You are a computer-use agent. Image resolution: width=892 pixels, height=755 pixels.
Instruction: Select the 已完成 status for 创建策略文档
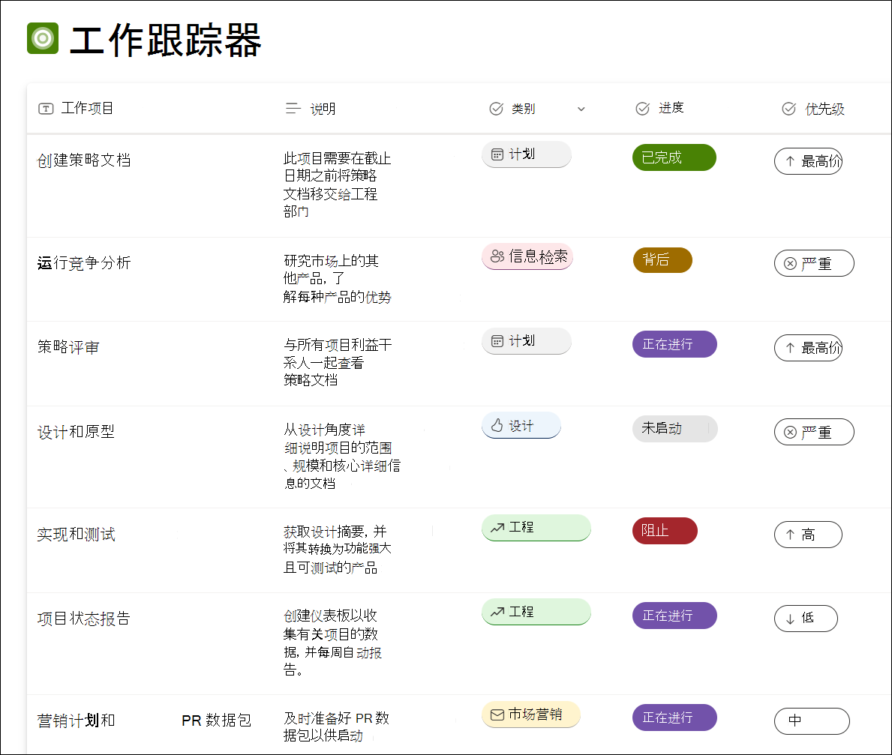point(674,157)
